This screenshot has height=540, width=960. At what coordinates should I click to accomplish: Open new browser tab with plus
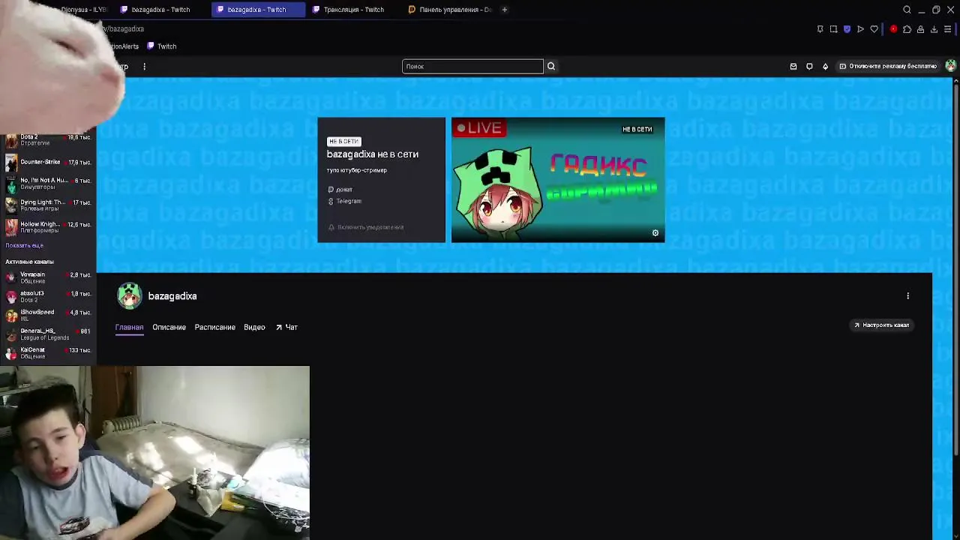[505, 10]
